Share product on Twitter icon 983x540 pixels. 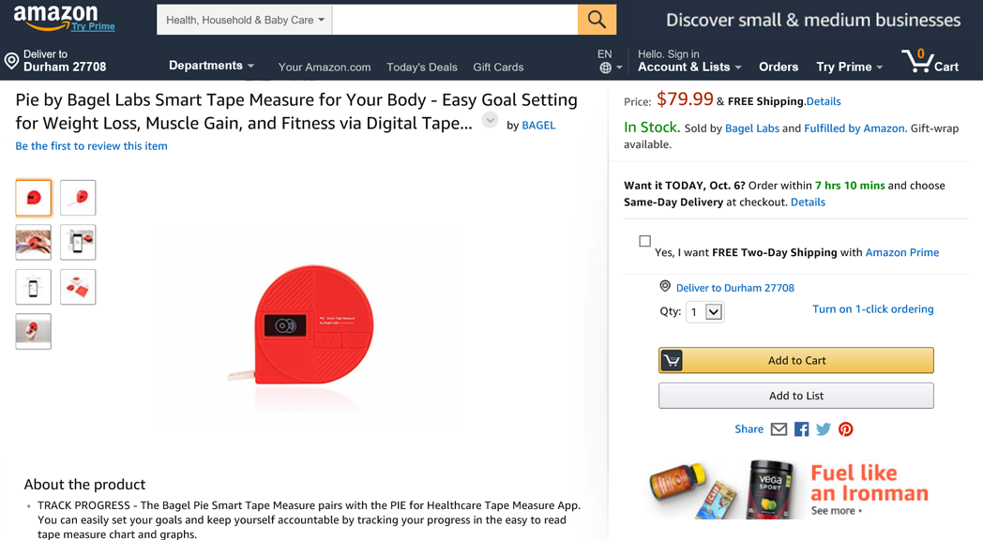(824, 429)
